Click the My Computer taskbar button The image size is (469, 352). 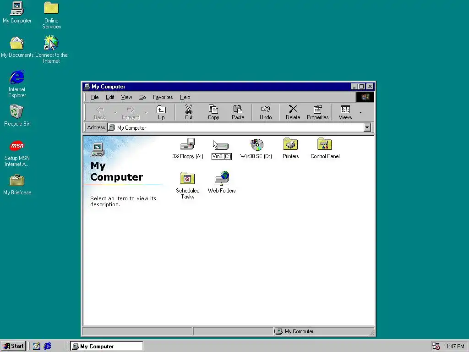[x=106, y=346]
